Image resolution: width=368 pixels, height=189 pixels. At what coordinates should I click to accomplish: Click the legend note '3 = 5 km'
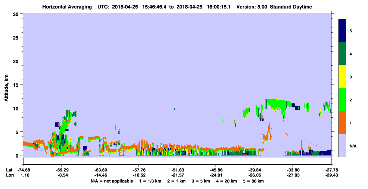click(x=201, y=181)
